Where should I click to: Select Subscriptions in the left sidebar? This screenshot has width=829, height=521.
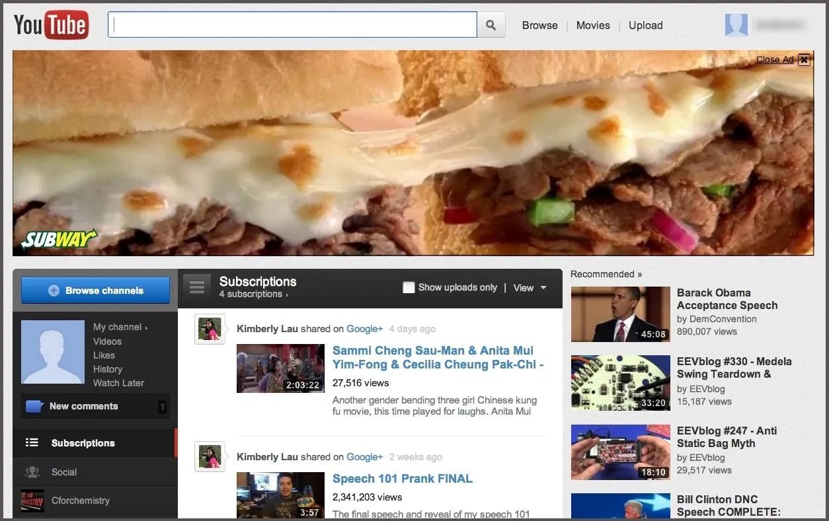[95, 443]
